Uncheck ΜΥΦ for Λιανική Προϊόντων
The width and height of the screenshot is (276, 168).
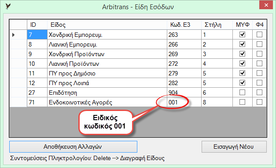pyautogui.click(x=242, y=64)
